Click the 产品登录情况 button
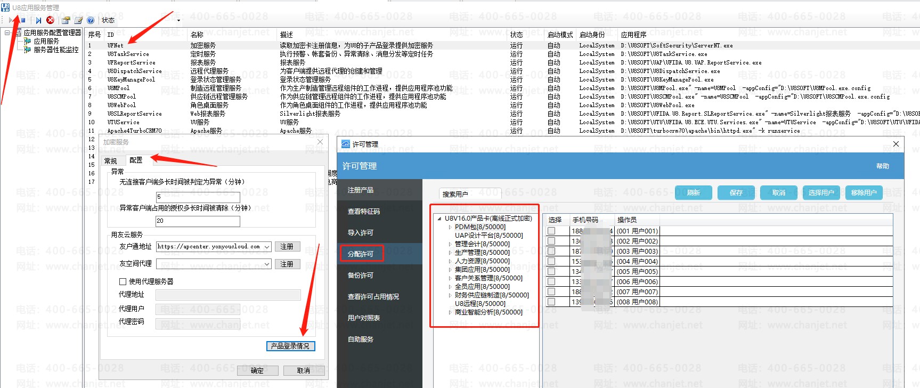920x388 pixels. point(290,346)
